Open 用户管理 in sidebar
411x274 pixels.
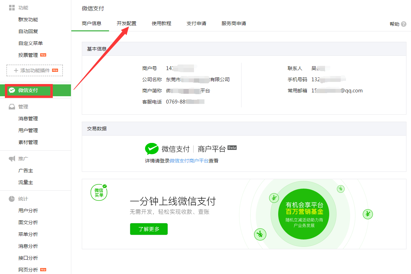pos(28,130)
